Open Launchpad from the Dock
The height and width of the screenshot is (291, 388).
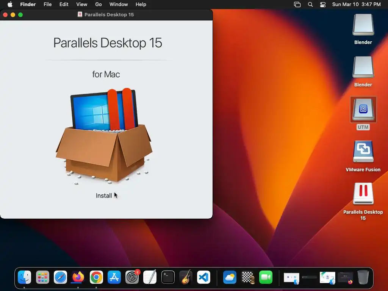[x=42, y=277]
